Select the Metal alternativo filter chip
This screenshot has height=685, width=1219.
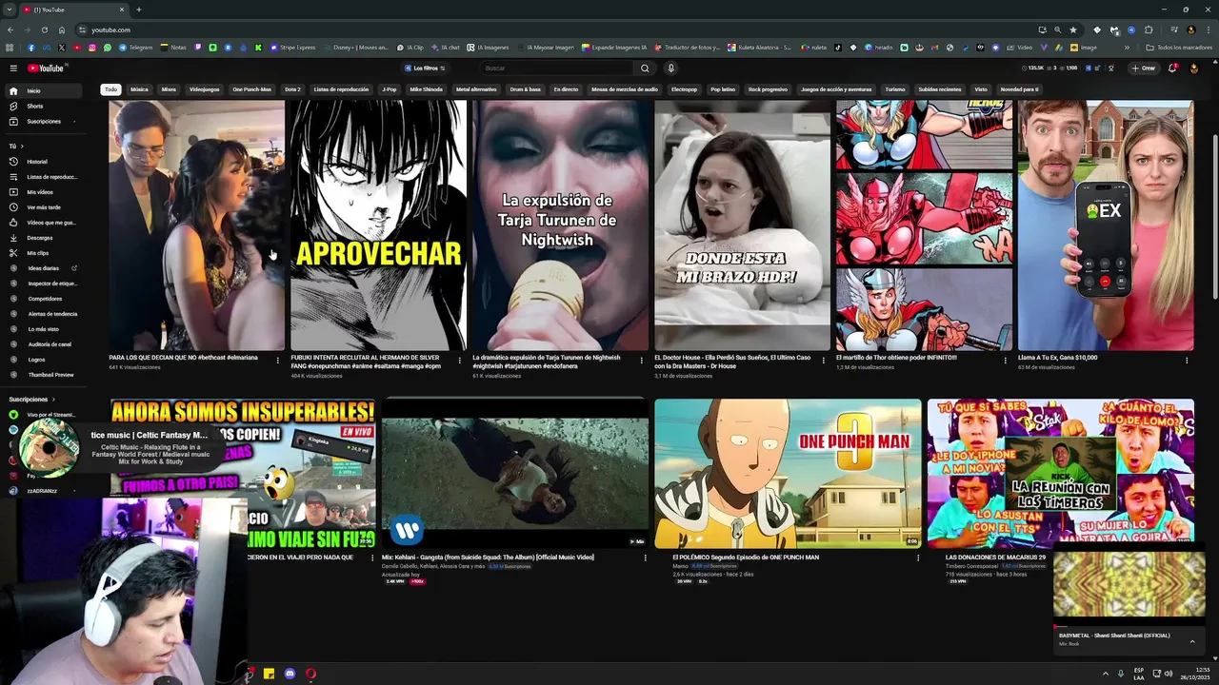coord(476,89)
